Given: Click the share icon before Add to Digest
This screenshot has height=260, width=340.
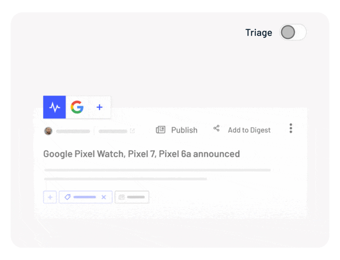Looking at the screenshot, I should (216, 128).
